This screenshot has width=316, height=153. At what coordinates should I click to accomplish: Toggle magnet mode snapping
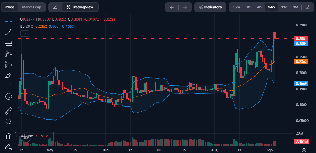(8, 136)
